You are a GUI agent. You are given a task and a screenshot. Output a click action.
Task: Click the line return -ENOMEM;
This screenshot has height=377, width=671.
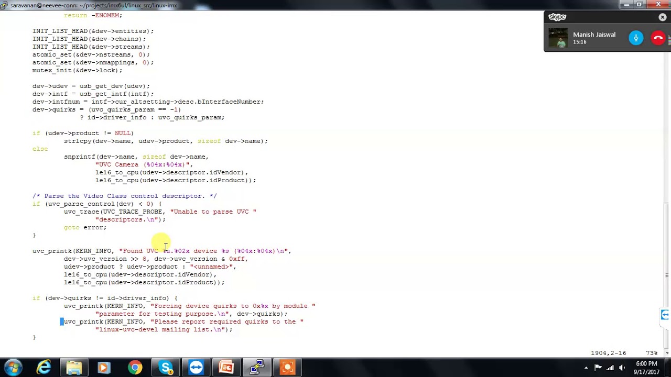93,15
